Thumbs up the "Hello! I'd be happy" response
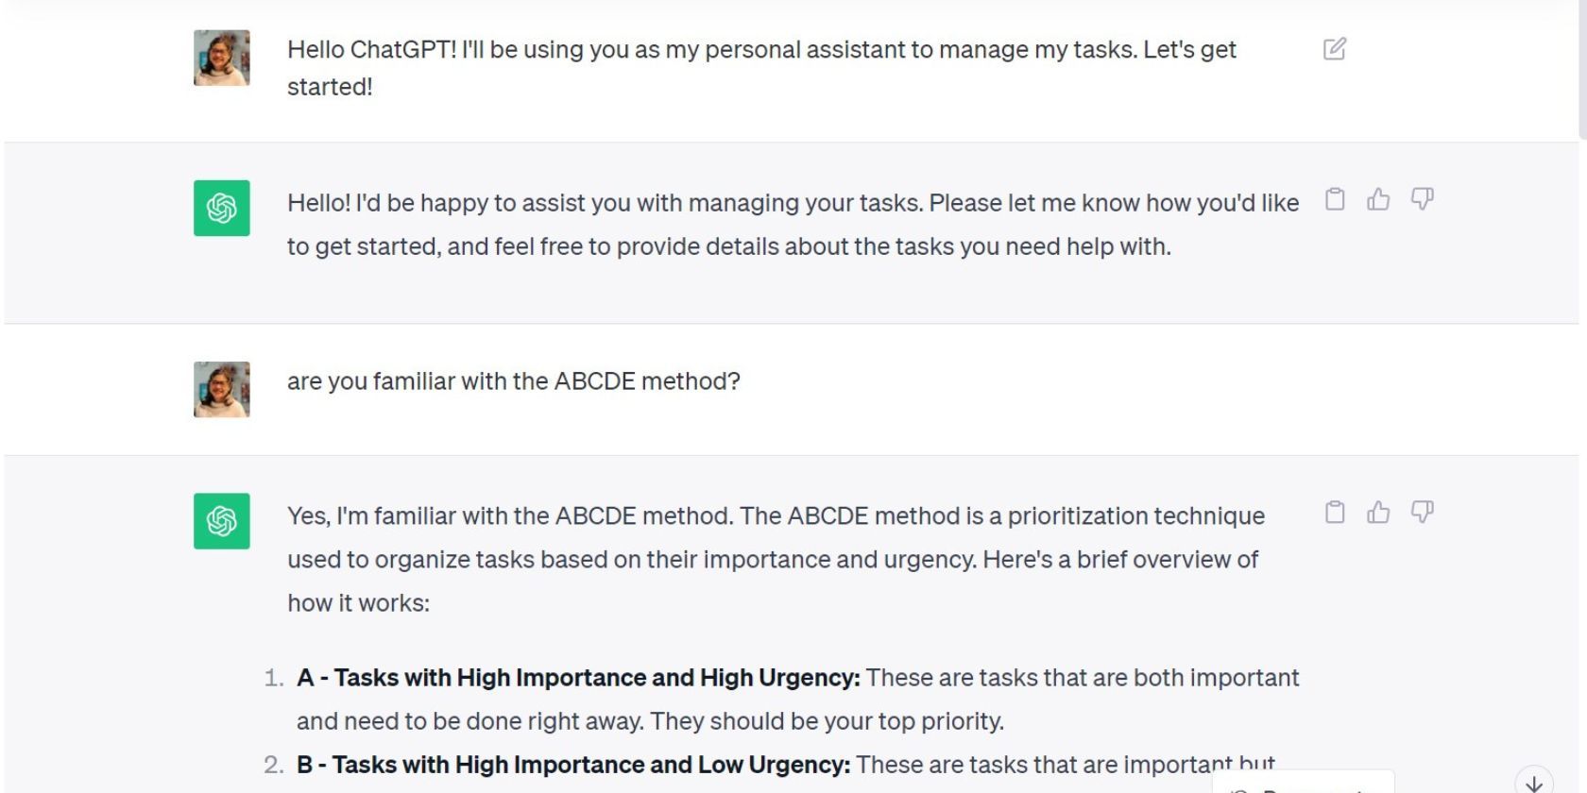 point(1378,199)
